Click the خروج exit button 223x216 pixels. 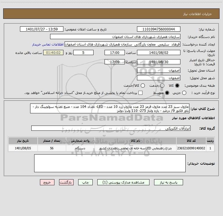click(47, 182)
